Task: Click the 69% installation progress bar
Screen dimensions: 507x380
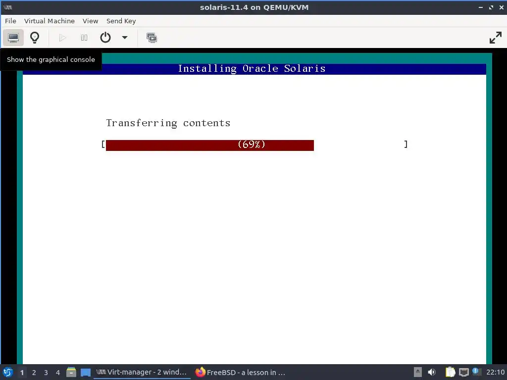Action: (x=254, y=145)
